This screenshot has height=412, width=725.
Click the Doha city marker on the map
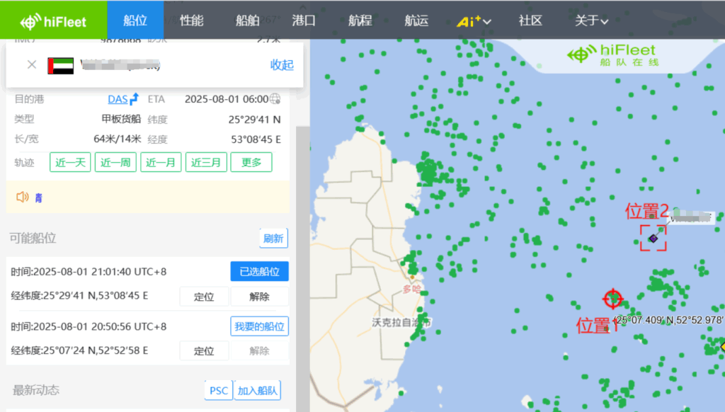point(411,277)
